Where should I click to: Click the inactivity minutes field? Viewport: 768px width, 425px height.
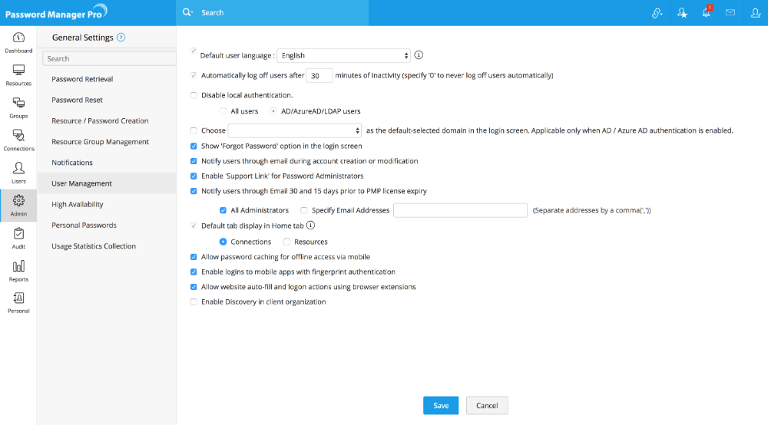(319, 75)
